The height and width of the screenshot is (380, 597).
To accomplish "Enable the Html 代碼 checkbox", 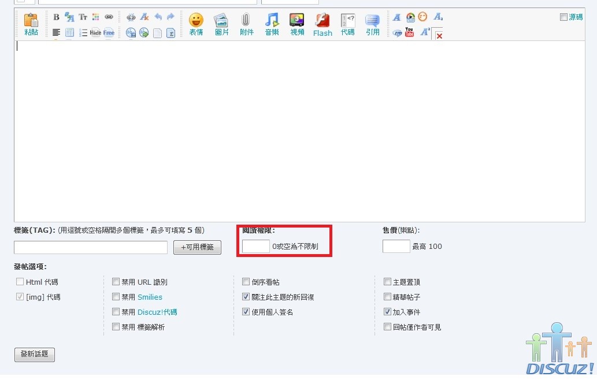I will (x=20, y=281).
